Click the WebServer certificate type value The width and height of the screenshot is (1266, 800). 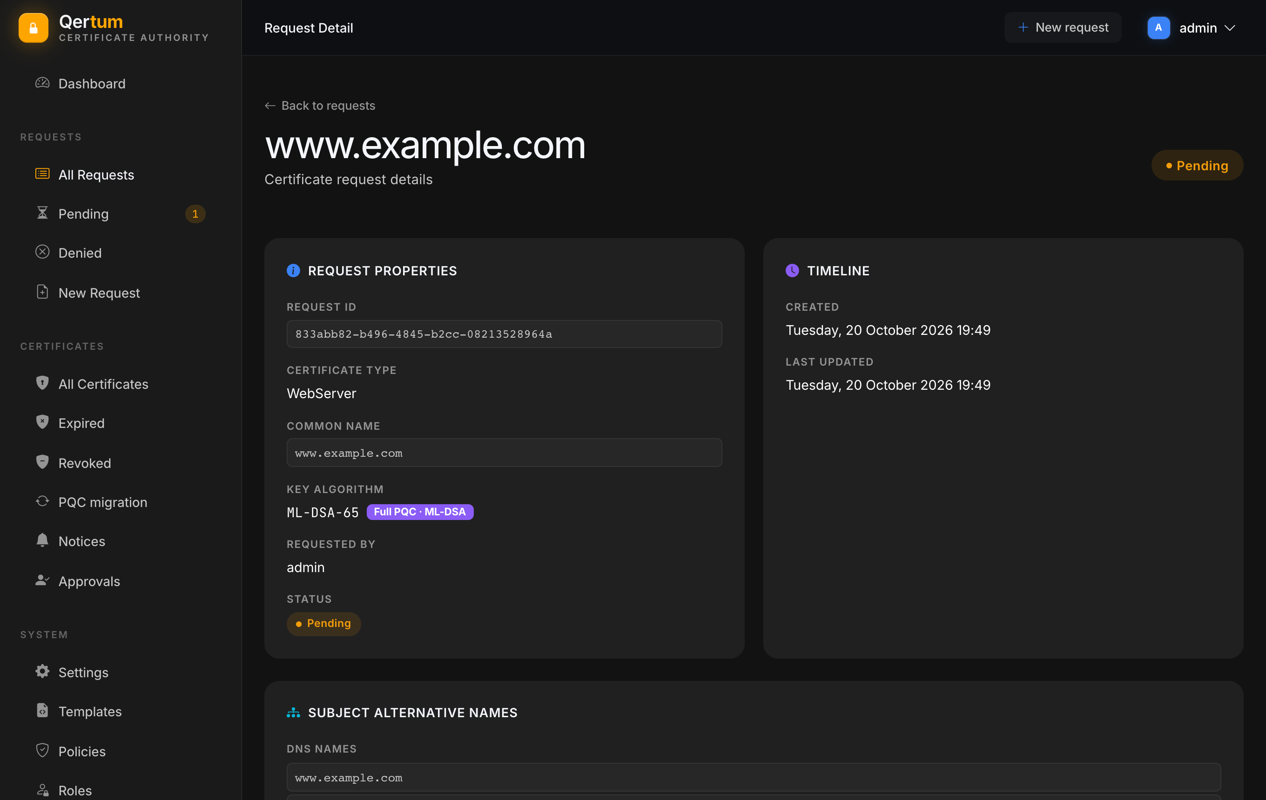pos(321,393)
